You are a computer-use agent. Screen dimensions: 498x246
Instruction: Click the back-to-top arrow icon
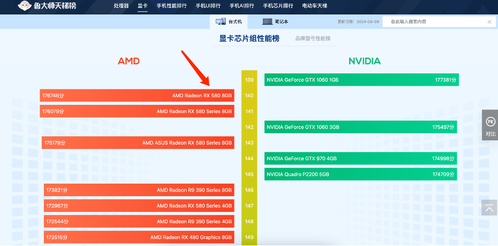coord(490,208)
